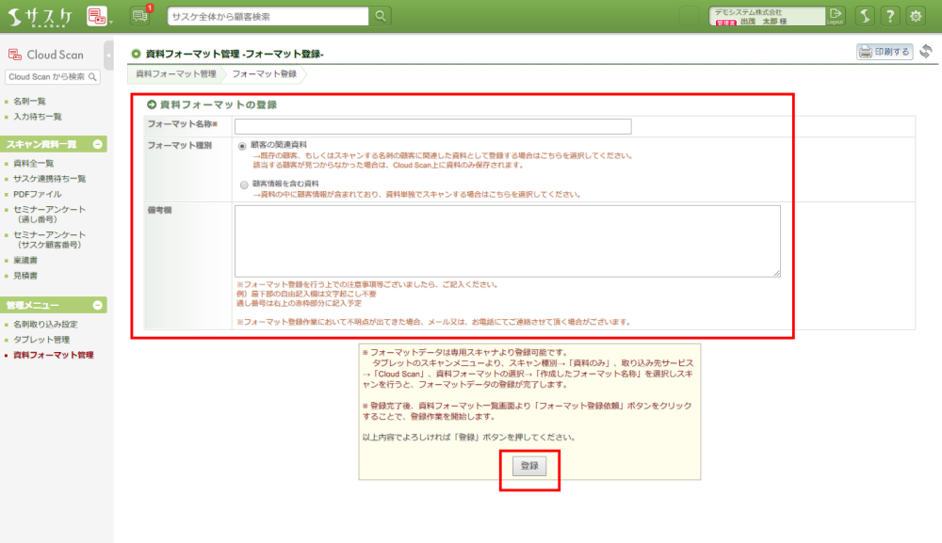Collapse the 管理メニュー section
The width and height of the screenshot is (942, 543).
coord(97,305)
